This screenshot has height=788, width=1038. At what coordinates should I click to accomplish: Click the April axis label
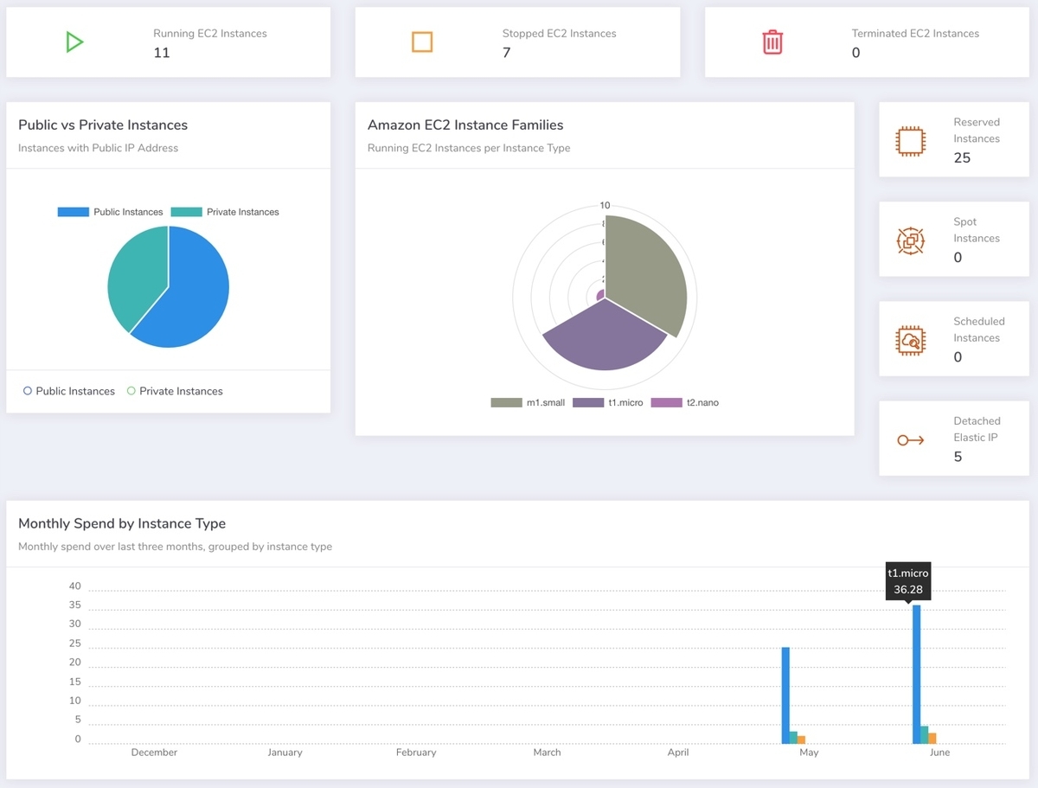coord(678,753)
